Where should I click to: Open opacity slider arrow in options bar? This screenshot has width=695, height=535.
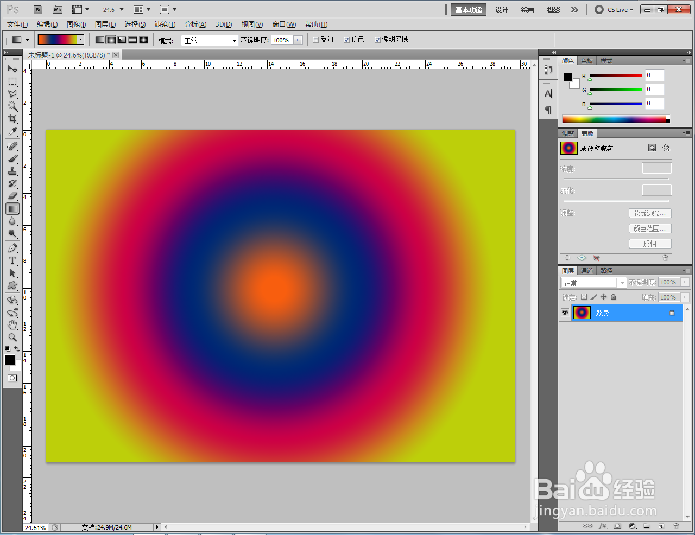click(298, 40)
